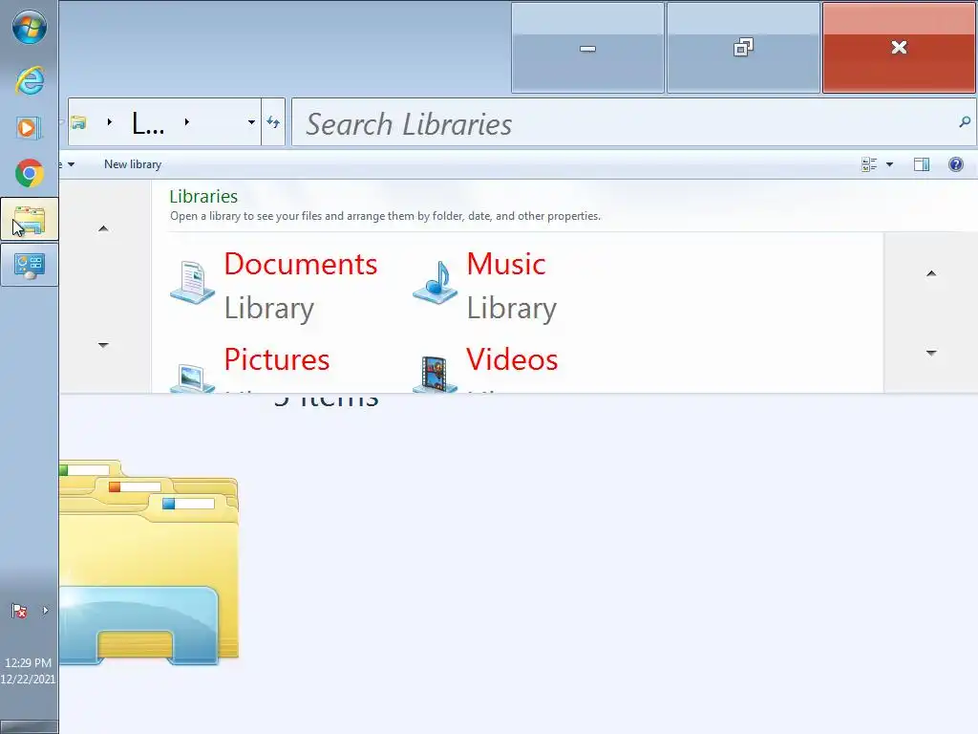The width and height of the screenshot is (978, 734).
Task: Click the Libraries folder icon in address bar
Action: coord(78,122)
